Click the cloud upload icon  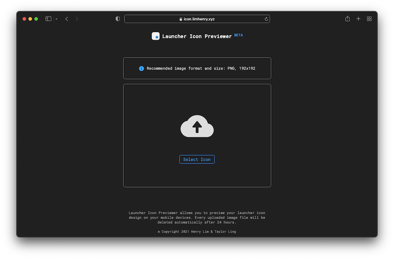click(197, 127)
